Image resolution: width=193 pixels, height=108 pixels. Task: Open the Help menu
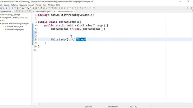(x=58, y=5)
